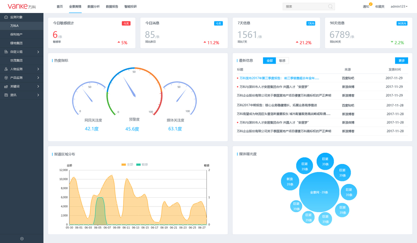Screen dimensions: 417x243
Task: Open the 通知 notifications link
Action: click(x=366, y=6)
